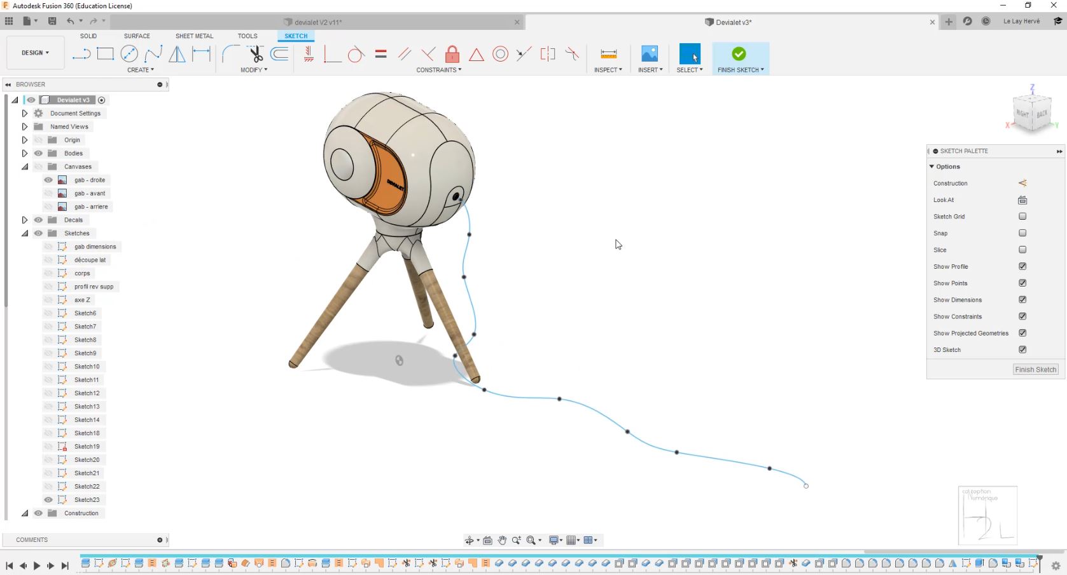This screenshot has height=575, width=1067.
Task: Collapse the Canvases folder
Action: click(25, 166)
